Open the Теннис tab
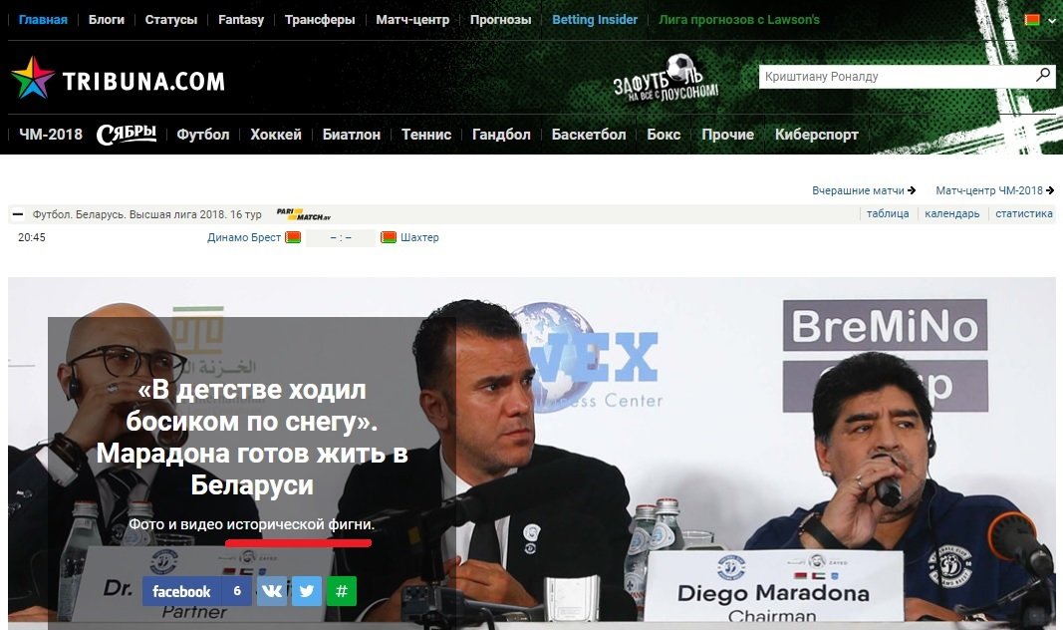 pyautogui.click(x=426, y=135)
